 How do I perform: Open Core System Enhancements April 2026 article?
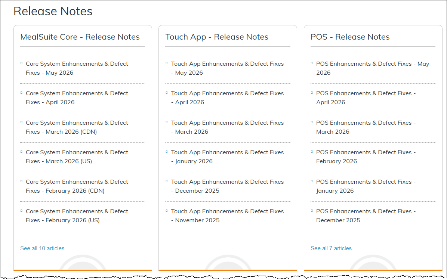click(77, 98)
